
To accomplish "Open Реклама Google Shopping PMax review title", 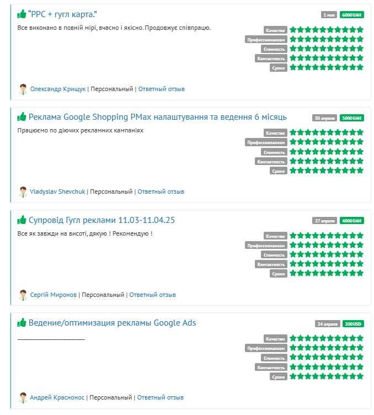I will click(x=158, y=117).
